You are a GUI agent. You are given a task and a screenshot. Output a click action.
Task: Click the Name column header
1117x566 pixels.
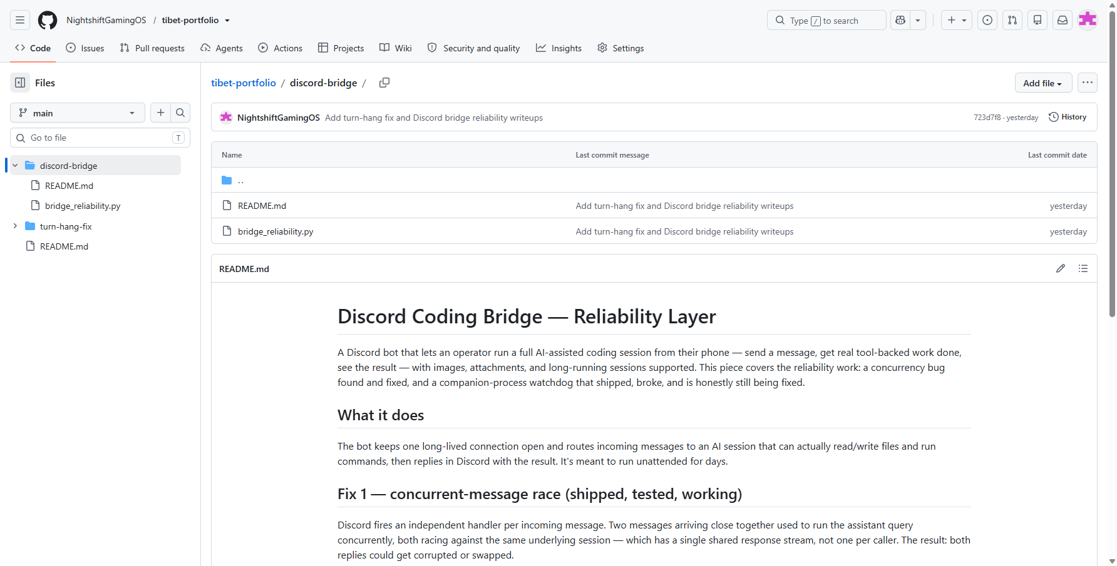tap(232, 155)
